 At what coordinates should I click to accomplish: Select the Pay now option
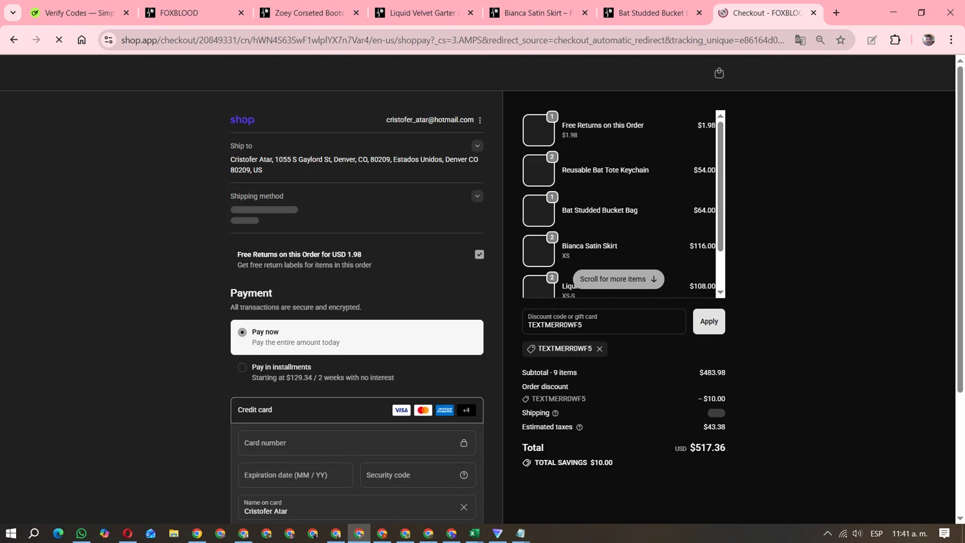357,337
